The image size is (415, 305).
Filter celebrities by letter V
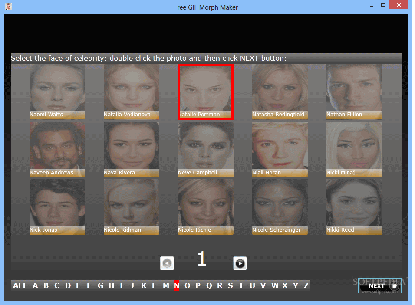pyautogui.click(x=263, y=285)
